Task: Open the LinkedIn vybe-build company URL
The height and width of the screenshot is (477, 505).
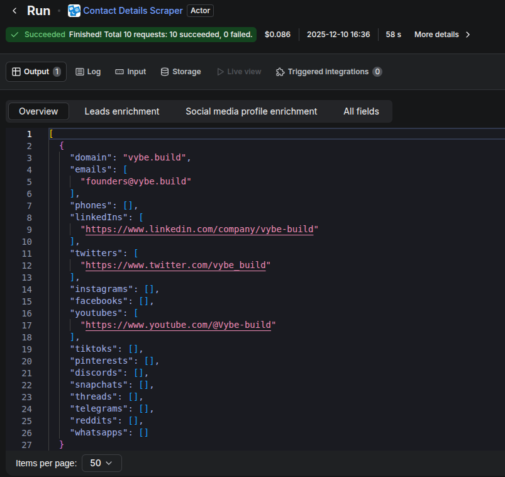Action: coord(199,229)
